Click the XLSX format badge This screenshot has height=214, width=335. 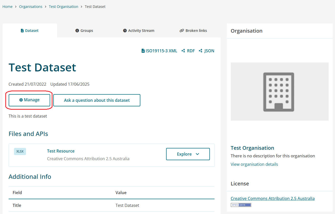20,151
